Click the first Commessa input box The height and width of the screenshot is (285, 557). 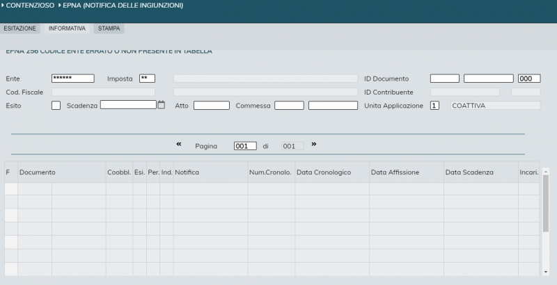(289, 106)
